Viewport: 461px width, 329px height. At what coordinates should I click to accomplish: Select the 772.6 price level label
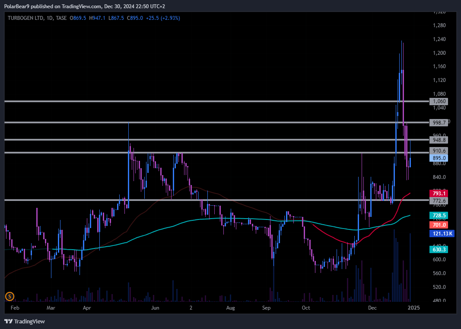coord(439,201)
